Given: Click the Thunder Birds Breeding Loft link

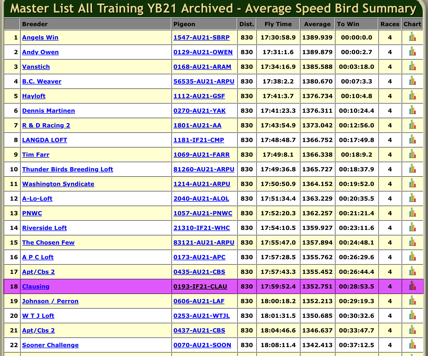Looking at the screenshot, I should point(67,169).
